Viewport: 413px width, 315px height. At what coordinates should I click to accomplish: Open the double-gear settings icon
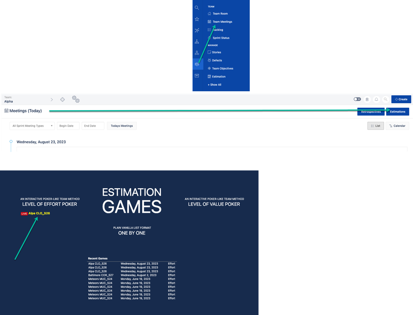(x=76, y=99)
